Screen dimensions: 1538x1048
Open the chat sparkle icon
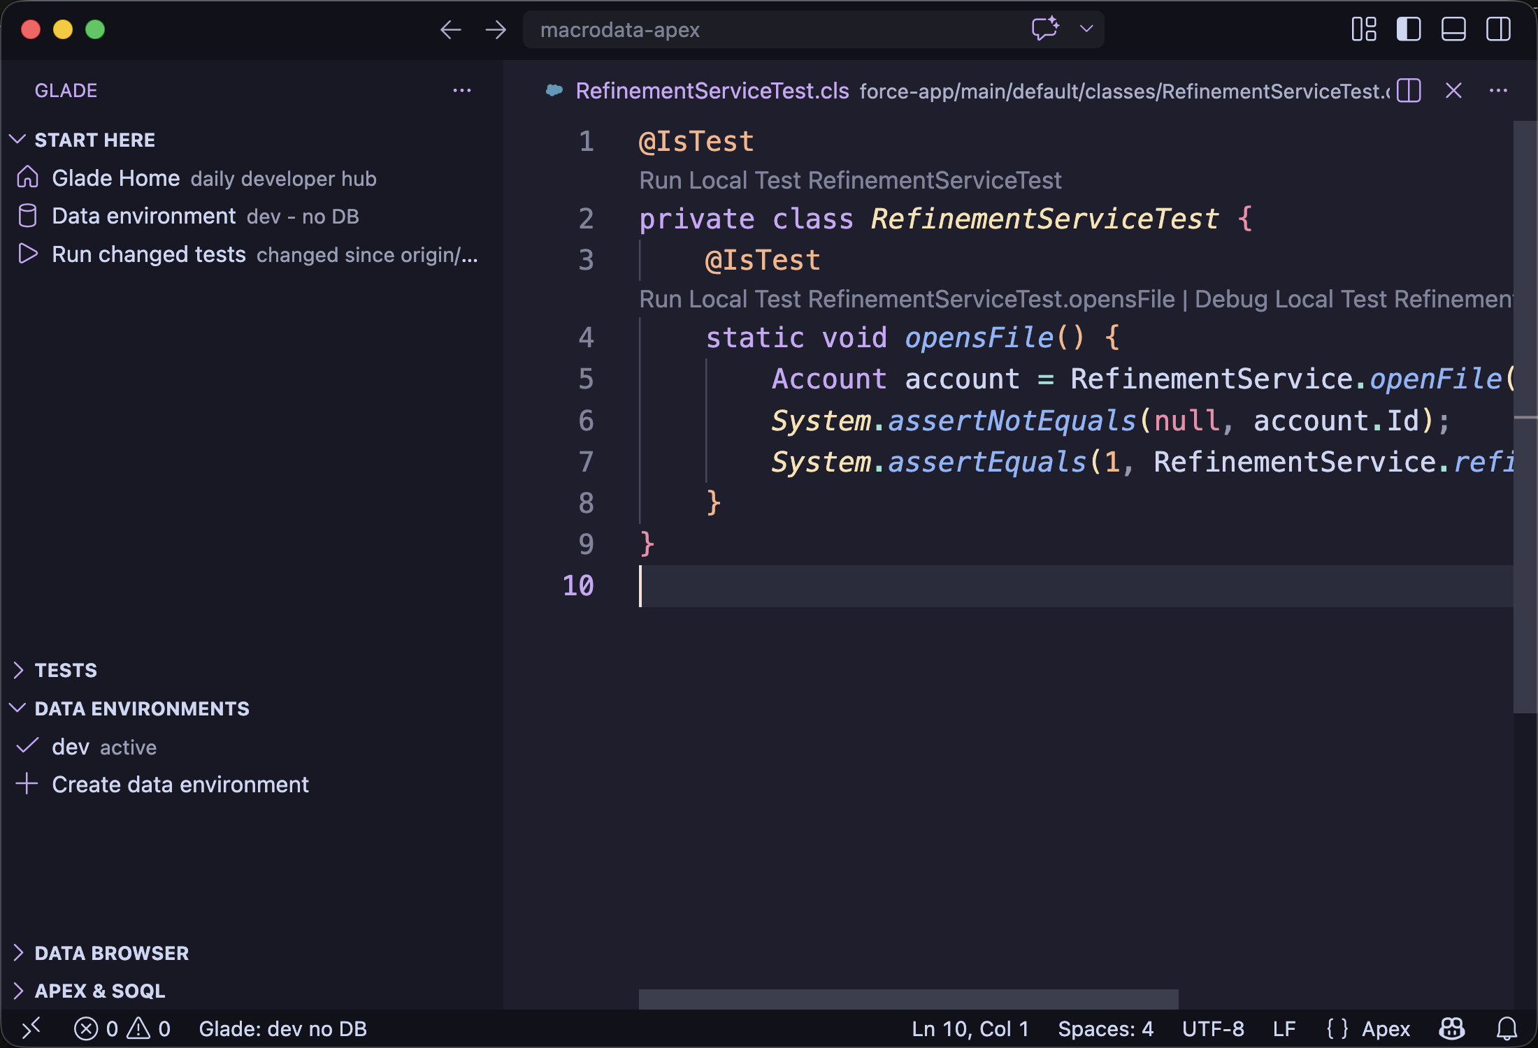pyautogui.click(x=1045, y=29)
